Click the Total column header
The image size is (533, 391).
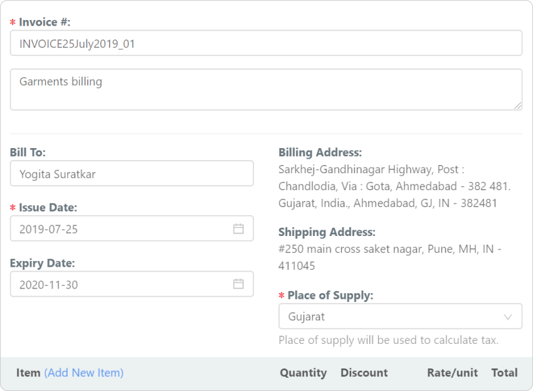504,373
